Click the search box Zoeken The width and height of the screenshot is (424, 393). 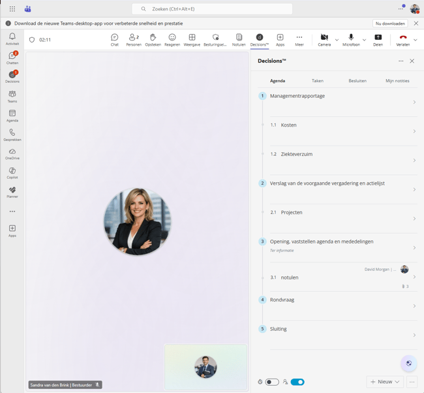[212, 9]
